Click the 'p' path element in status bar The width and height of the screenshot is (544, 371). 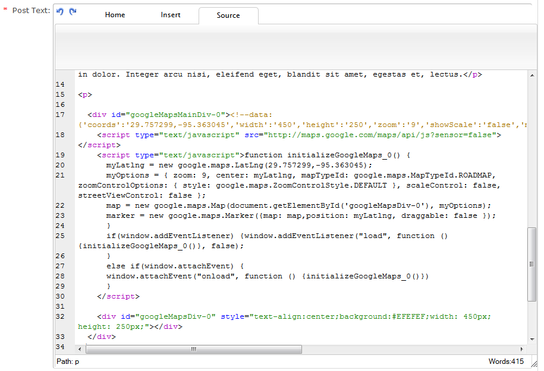click(77, 362)
